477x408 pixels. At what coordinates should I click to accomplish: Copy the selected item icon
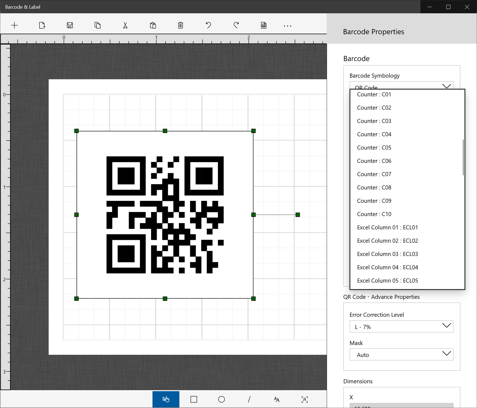point(98,26)
